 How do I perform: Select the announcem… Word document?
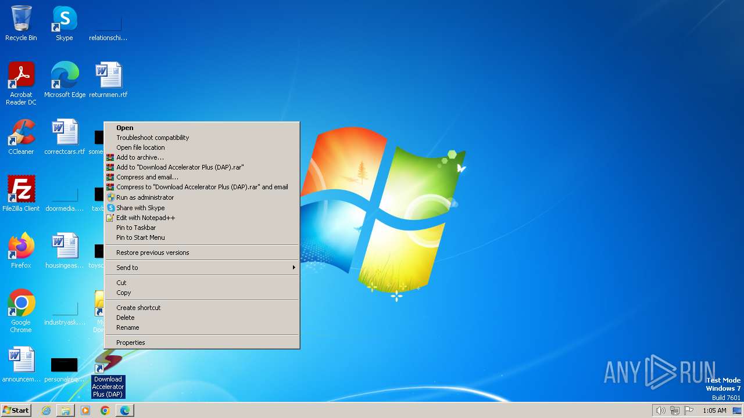tap(21, 365)
